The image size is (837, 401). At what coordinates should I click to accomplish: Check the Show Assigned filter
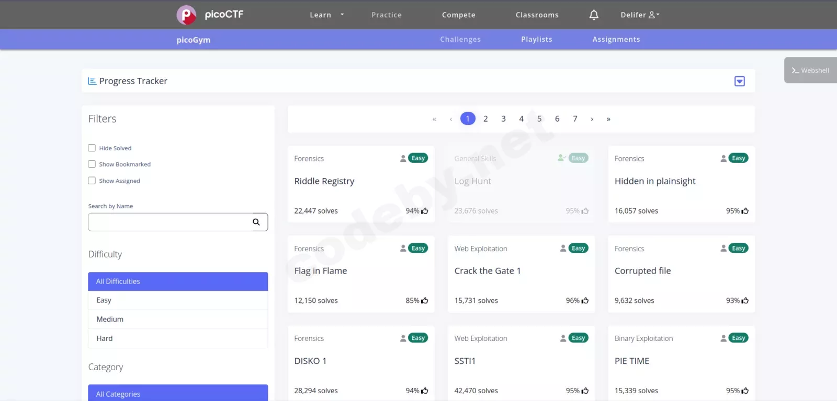(92, 181)
